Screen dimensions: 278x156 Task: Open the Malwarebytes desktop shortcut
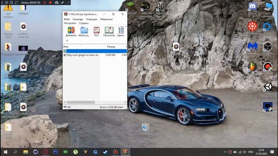tap(252, 48)
